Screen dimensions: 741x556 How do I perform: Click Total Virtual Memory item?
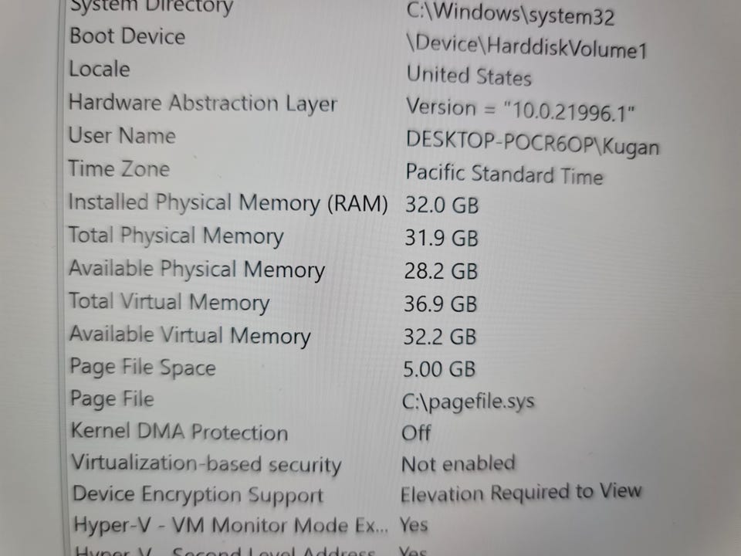[x=169, y=303]
